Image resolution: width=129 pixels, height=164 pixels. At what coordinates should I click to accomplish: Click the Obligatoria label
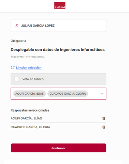coord(18,41)
